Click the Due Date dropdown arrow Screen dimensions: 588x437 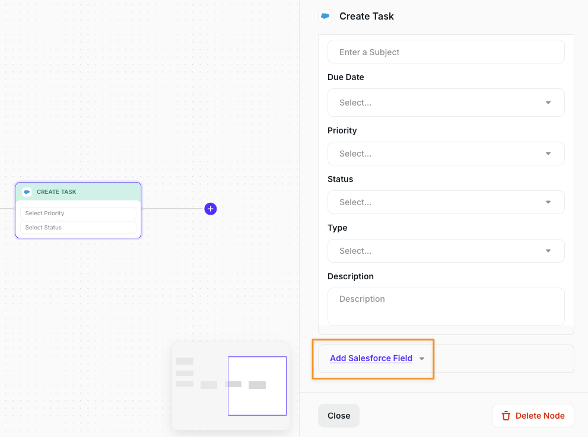click(x=548, y=103)
